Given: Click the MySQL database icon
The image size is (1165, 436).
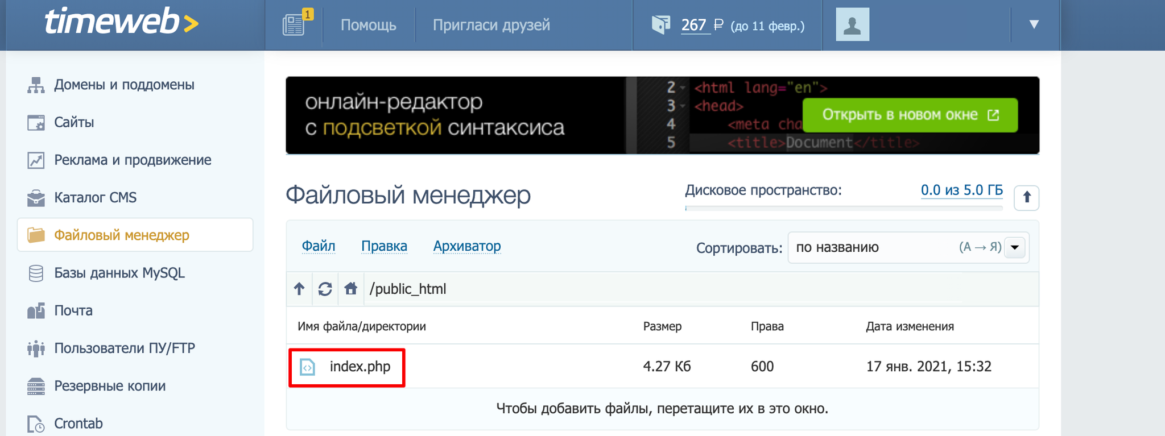Looking at the screenshot, I should pyautogui.click(x=36, y=273).
